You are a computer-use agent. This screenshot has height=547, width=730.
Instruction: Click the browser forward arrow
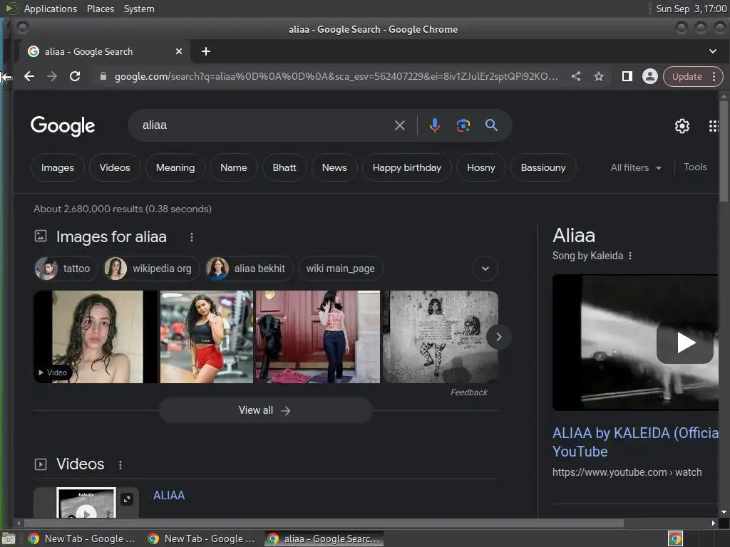point(52,76)
